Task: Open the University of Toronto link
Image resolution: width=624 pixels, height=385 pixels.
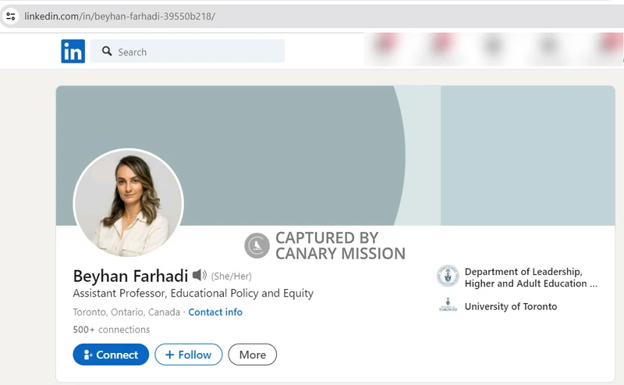Action: coord(511,306)
